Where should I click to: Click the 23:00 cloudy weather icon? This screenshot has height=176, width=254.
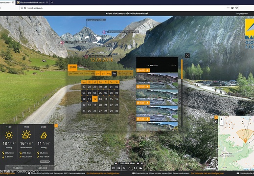click(x=44, y=135)
